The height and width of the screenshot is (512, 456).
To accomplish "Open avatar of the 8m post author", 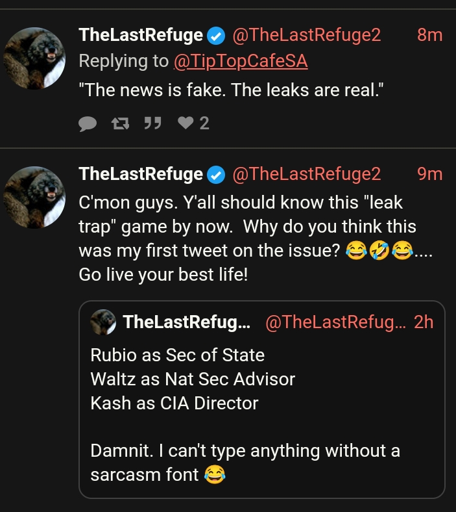I will pos(35,58).
